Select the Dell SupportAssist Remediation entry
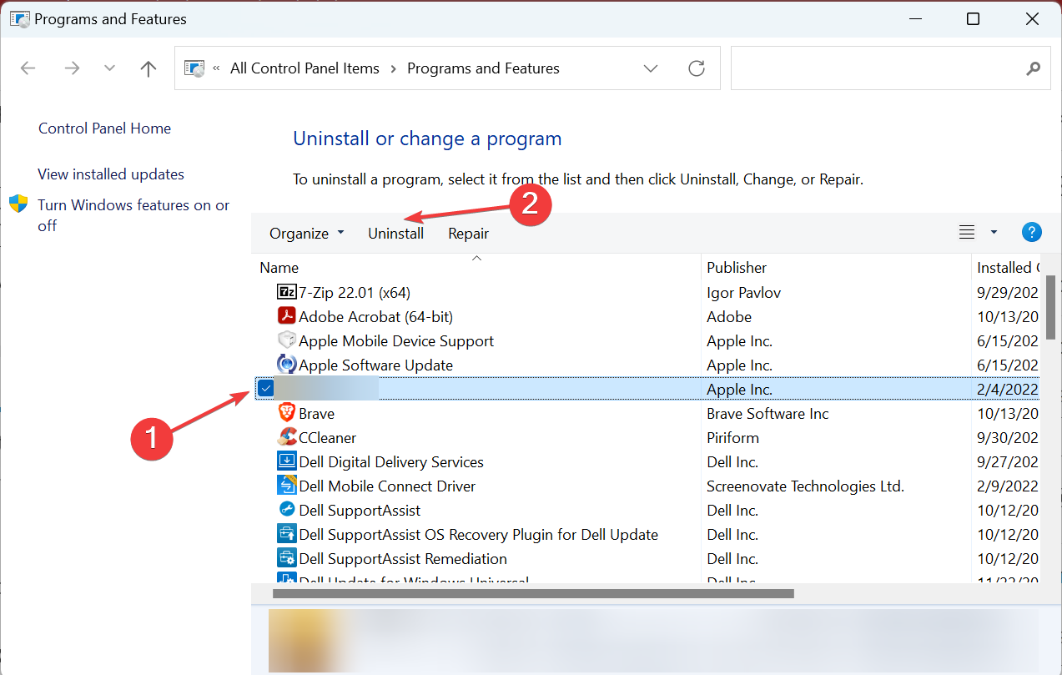The height and width of the screenshot is (675, 1062). 403,558
